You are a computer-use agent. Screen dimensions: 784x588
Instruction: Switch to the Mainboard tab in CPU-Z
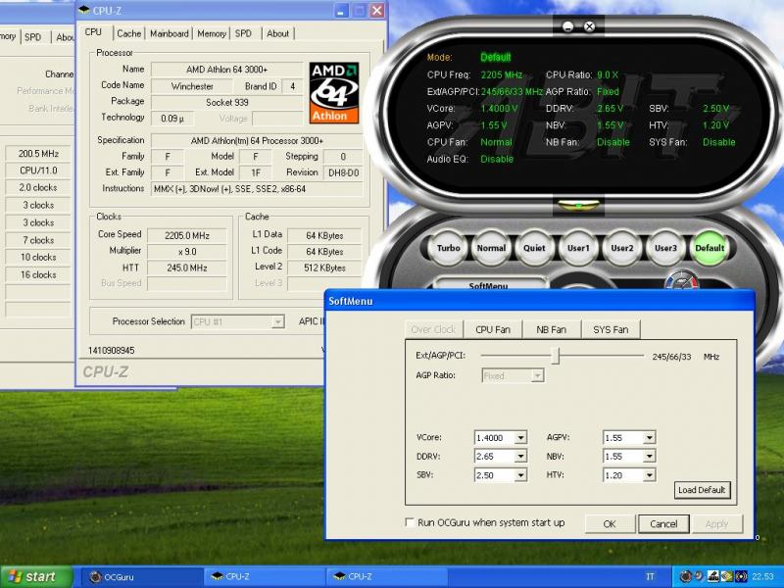point(170,33)
